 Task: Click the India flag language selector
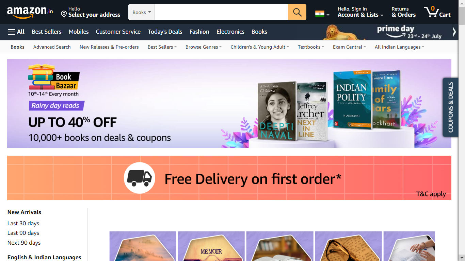322,14
